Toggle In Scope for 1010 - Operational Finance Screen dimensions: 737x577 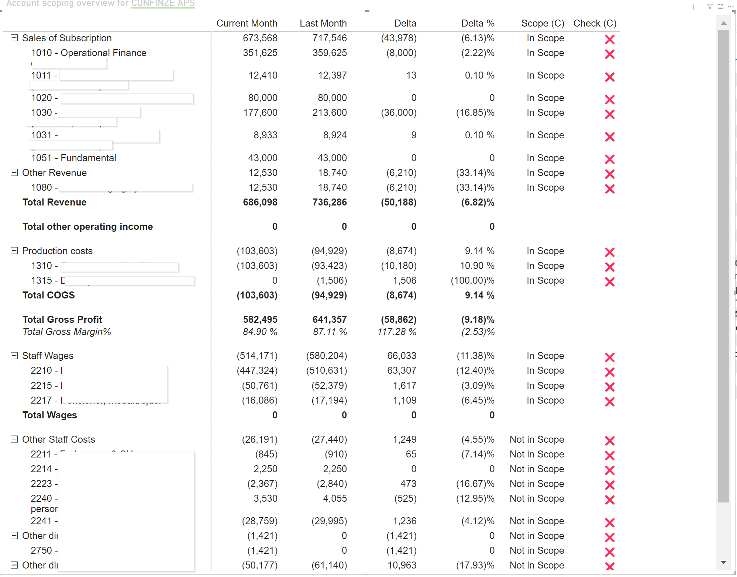pos(545,53)
